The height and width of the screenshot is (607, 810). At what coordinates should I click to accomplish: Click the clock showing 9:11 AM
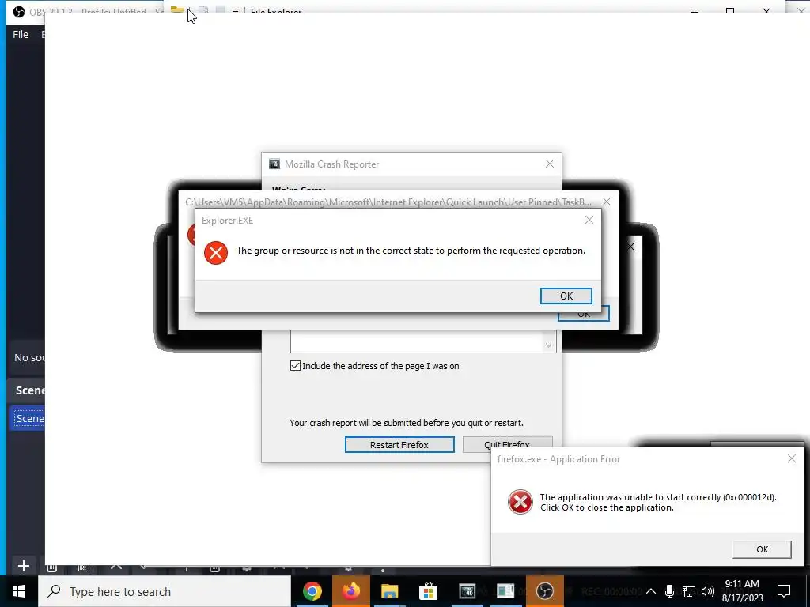742,591
